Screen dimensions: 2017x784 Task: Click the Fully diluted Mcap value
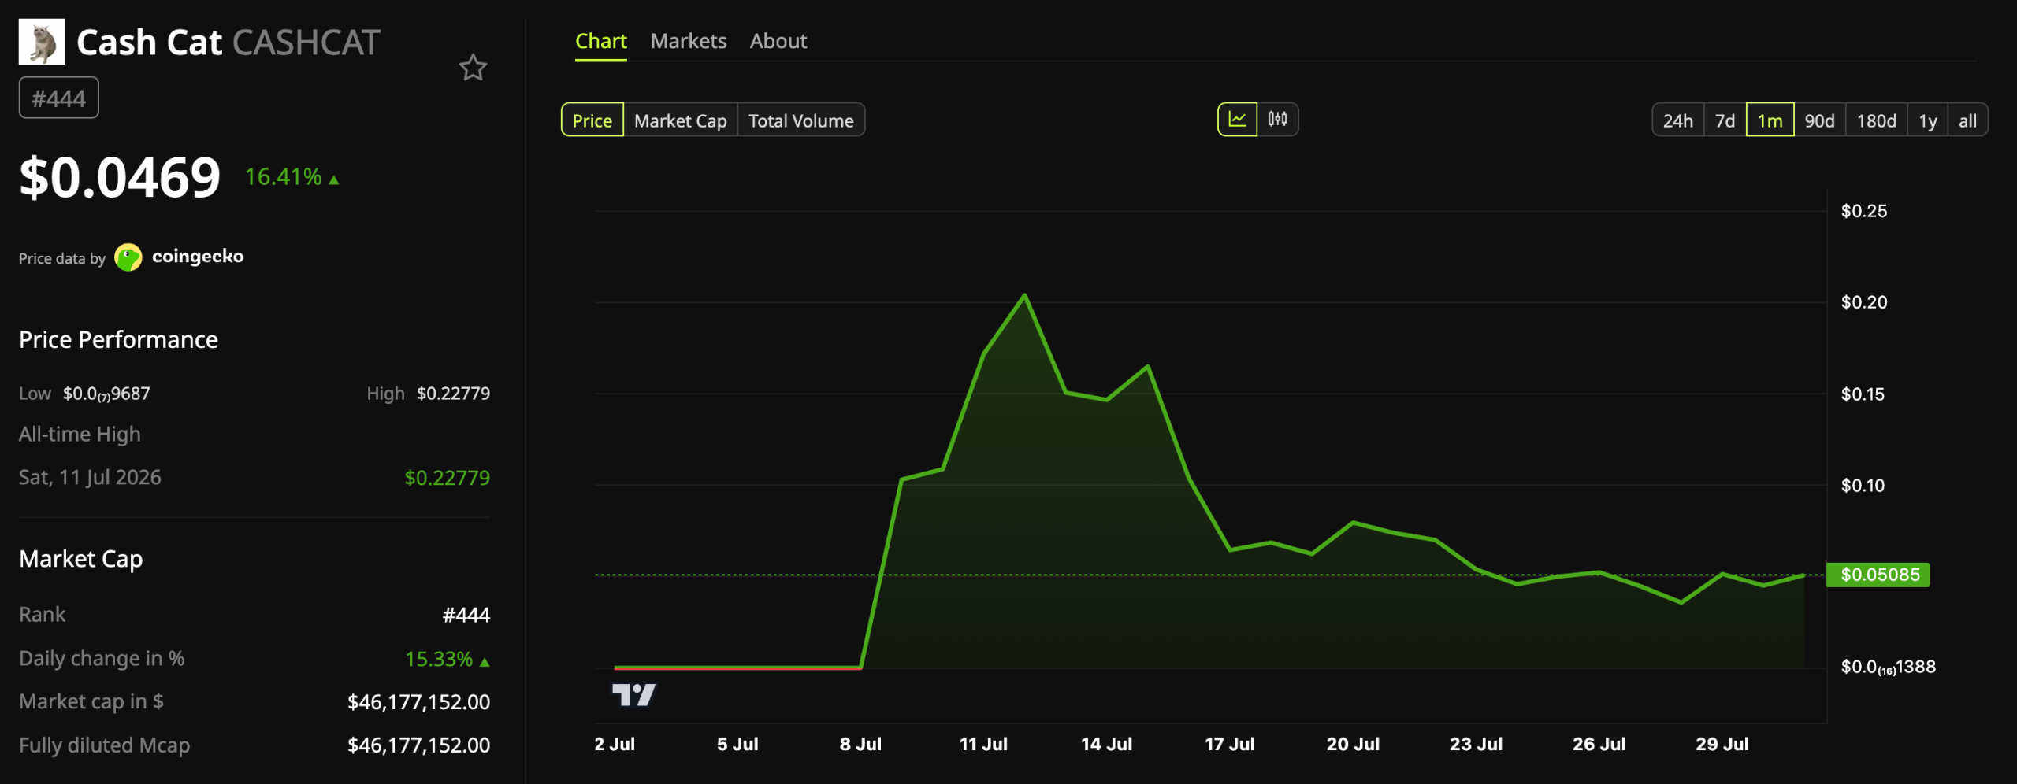(x=418, y=745)
